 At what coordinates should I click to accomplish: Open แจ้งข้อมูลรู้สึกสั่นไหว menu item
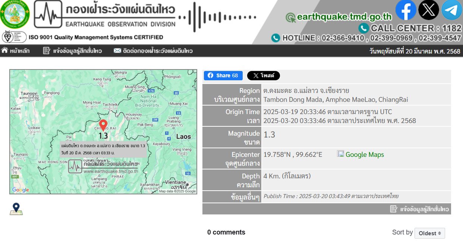tap(72, 51)
